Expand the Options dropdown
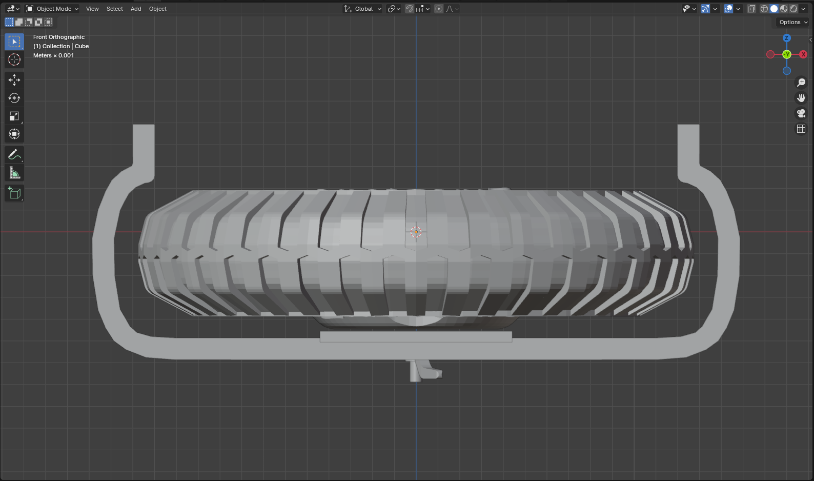 793,22
